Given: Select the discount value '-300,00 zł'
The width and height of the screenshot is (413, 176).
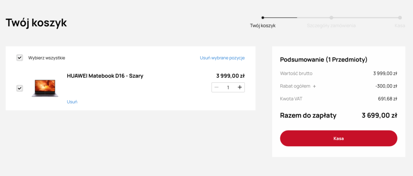Looking at the screenshot, I should (x=386, y=86).
